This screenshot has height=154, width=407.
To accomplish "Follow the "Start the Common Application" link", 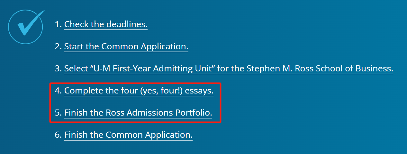I will 126,46.
